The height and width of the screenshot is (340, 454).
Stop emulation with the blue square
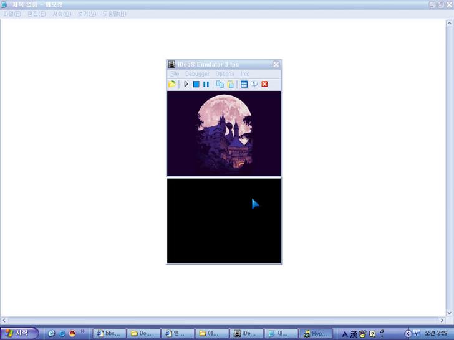pyautogui.click(x=196, y=84)
